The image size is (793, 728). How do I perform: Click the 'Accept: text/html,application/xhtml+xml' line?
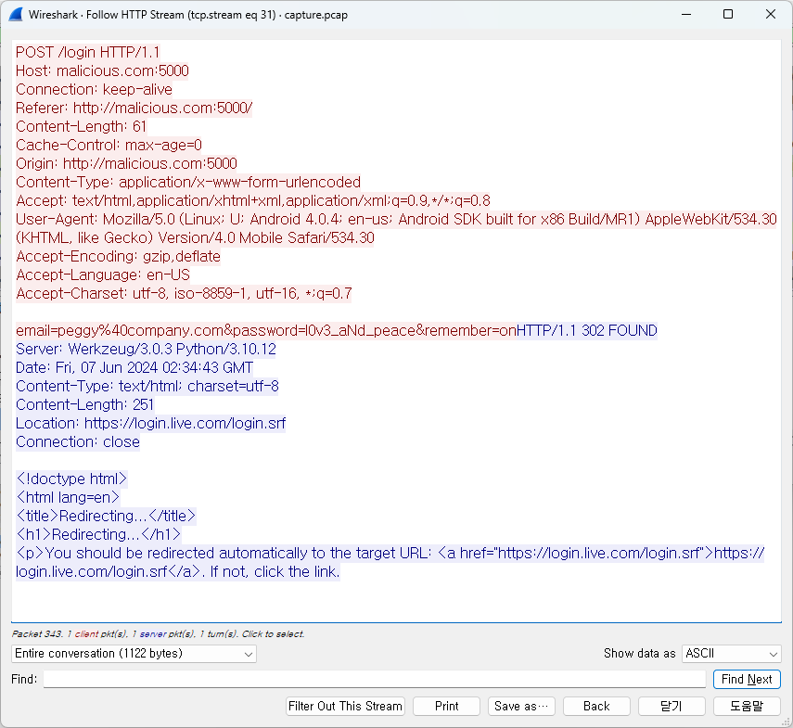[x=253, y=200]
